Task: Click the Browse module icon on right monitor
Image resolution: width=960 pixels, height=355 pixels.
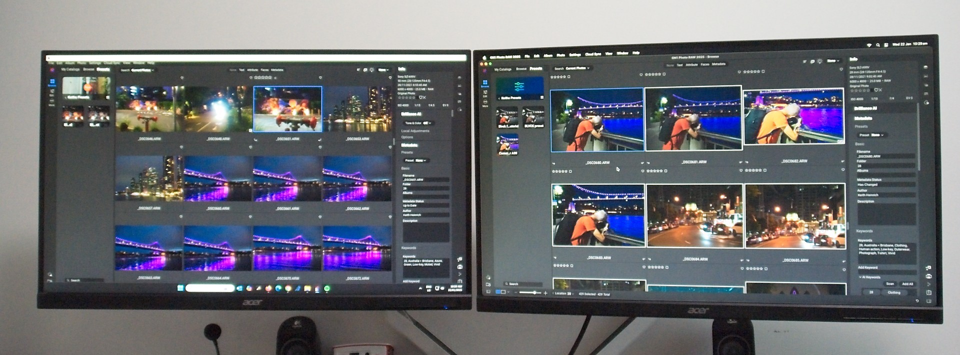Action: pyautogui.click(x=484, y=83)
